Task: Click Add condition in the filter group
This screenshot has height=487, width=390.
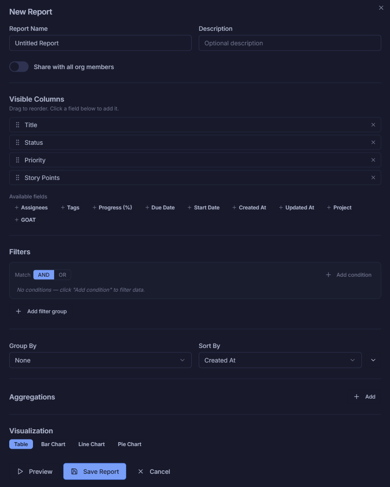Action: (x=348, y=275)
